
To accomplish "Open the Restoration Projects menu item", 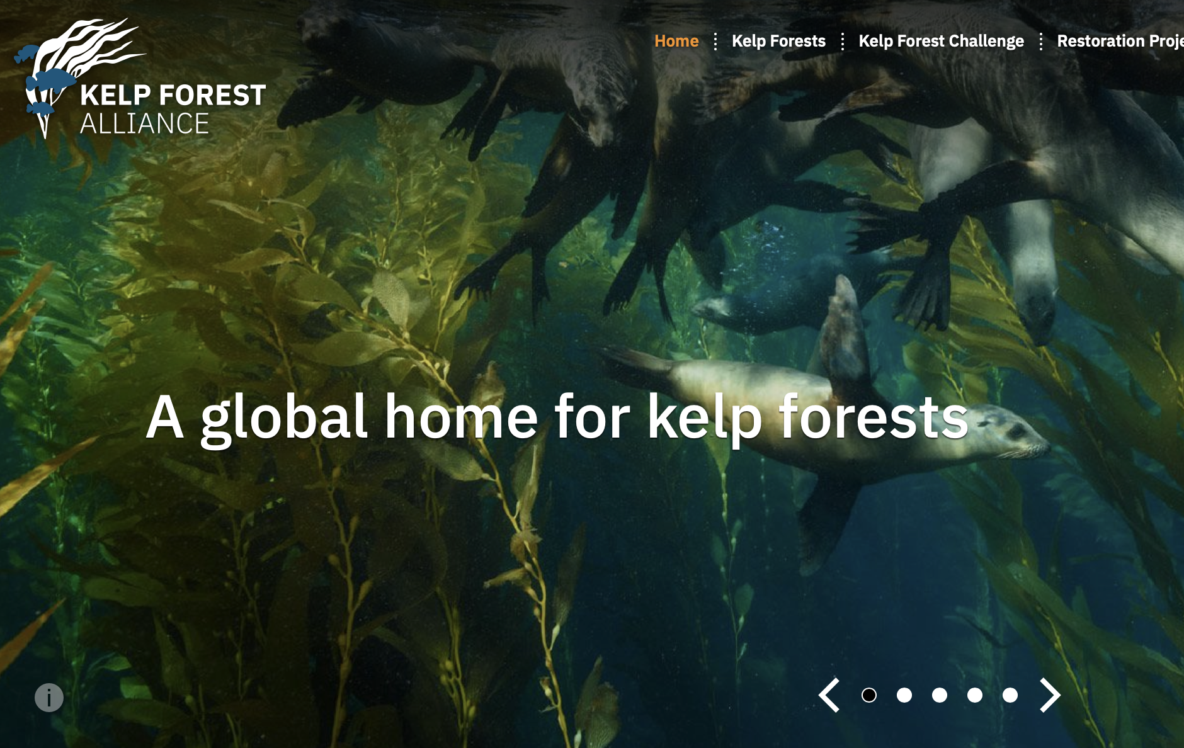I will pos(1120,41).
